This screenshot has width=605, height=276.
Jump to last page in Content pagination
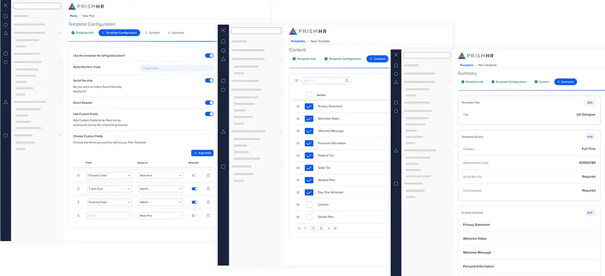335,228
